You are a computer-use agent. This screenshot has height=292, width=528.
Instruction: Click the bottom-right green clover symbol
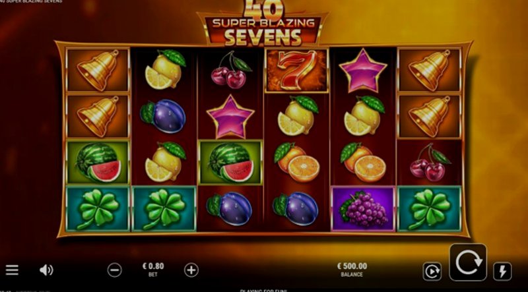click(430, 209)
